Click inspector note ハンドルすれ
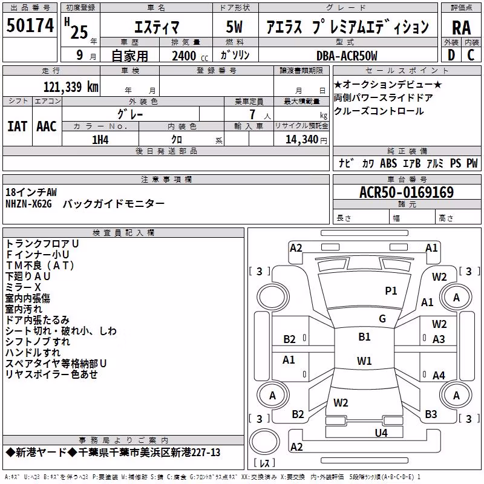Viewport: 484px width, 484px height. point(33,353)
